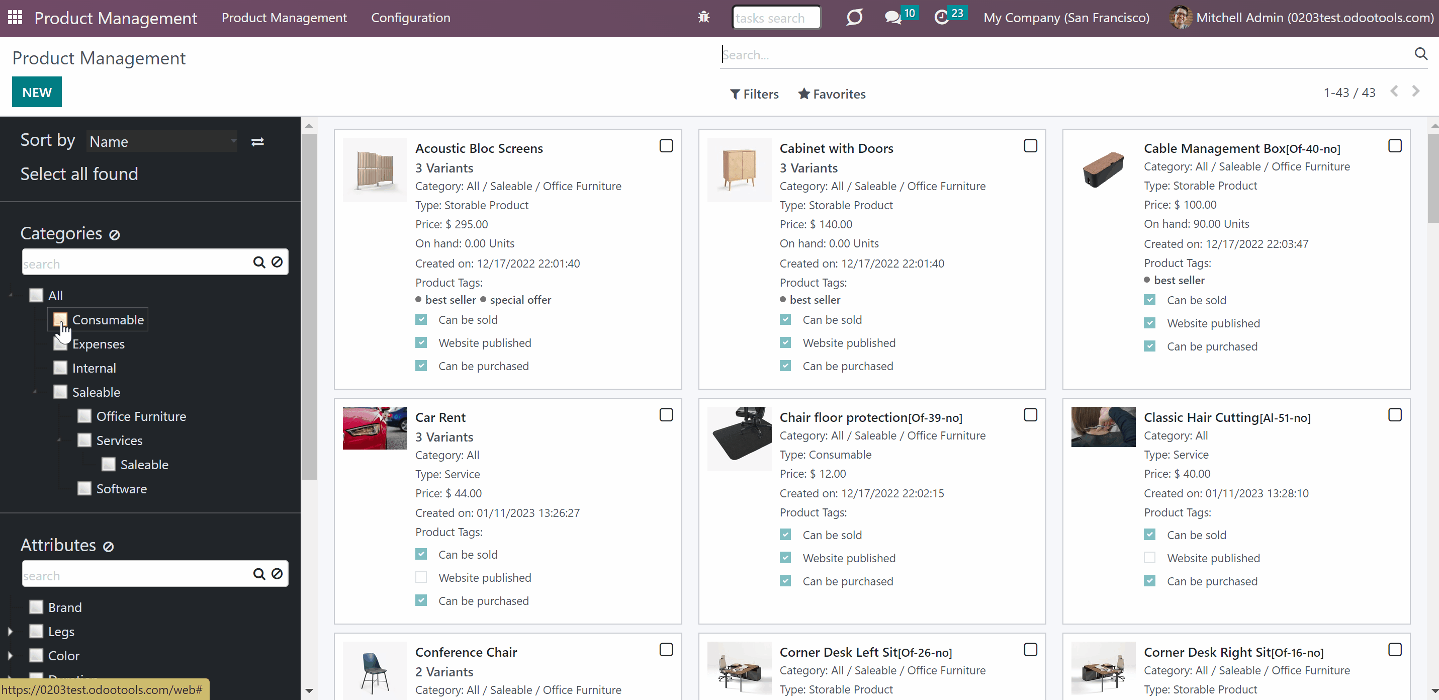Screen dimensions: 1439x700
Task: Open the Product Management menu item
Action: click(x=284, y=17)
